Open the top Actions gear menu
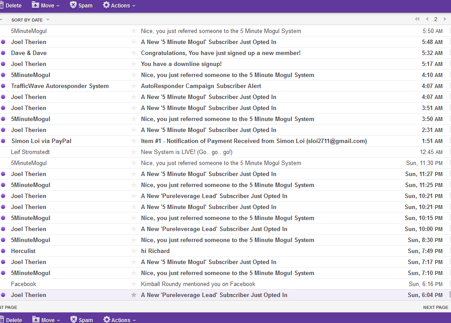The image size is (451, 323). (119, 5)
